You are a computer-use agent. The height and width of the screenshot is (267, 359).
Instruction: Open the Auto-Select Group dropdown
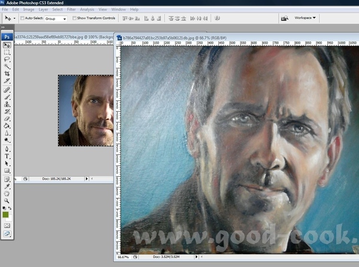click(56, 19)
